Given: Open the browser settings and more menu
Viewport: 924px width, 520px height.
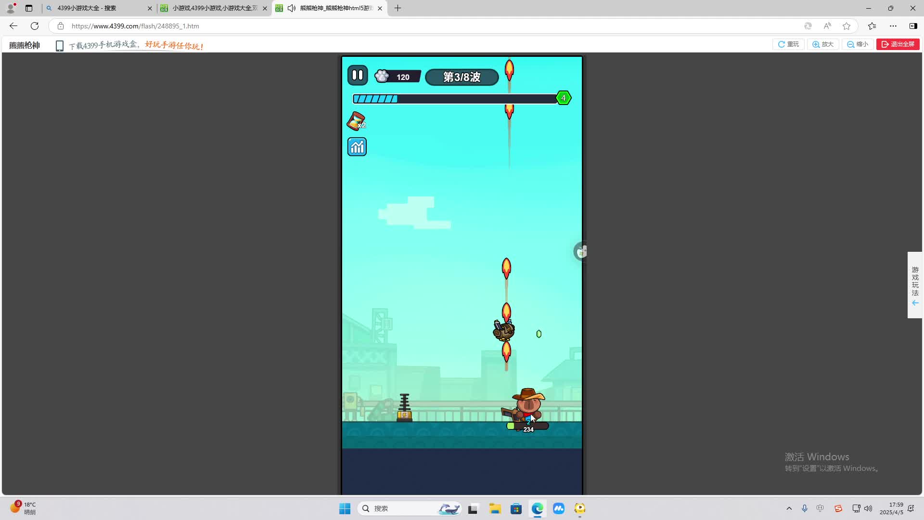Looking at the screenshot, I should [x=893, y=26].
